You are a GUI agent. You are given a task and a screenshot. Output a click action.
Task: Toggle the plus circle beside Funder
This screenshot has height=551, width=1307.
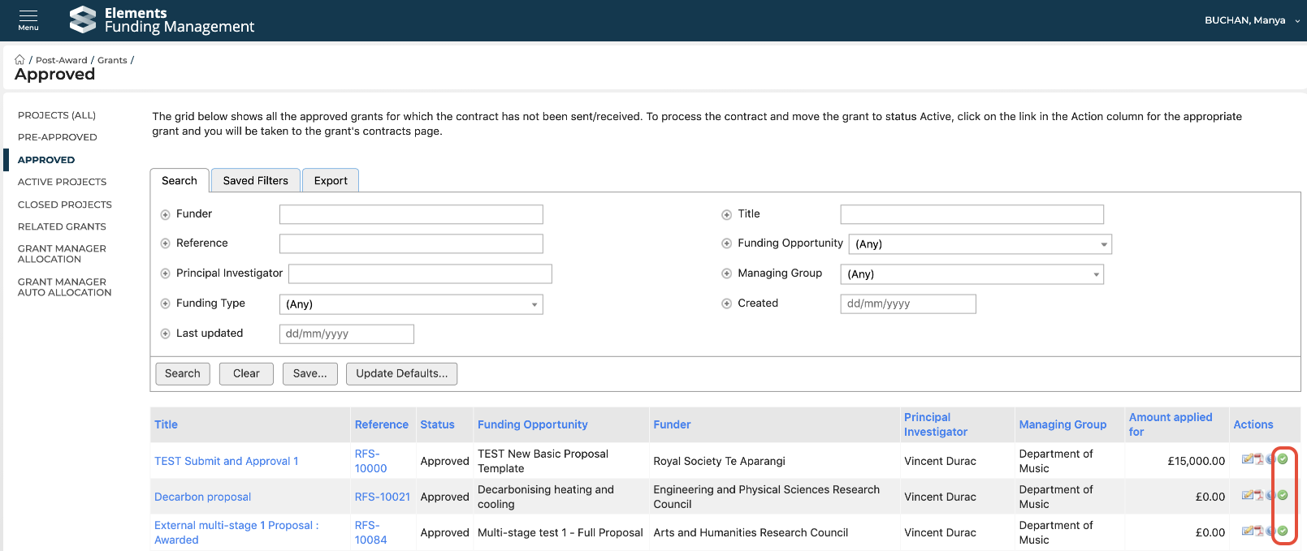166,215
